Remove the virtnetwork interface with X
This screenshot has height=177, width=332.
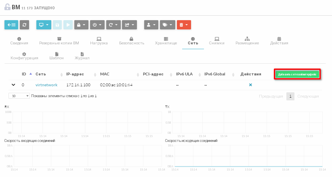250,85
